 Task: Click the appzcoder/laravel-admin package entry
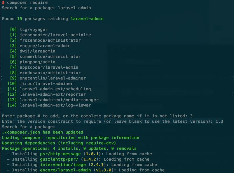coord(49,67)
